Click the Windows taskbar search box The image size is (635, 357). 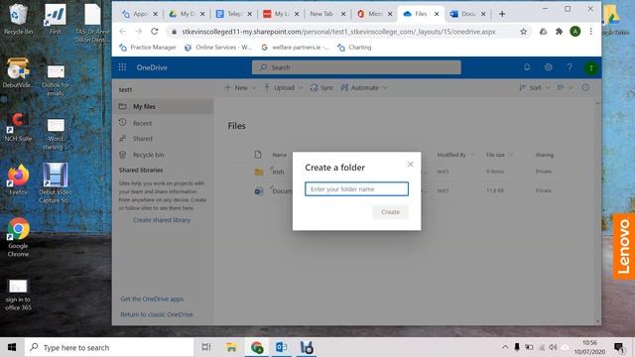coord(109,347)
